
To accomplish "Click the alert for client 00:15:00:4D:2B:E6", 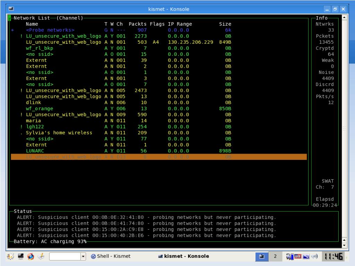I will 146,235.
